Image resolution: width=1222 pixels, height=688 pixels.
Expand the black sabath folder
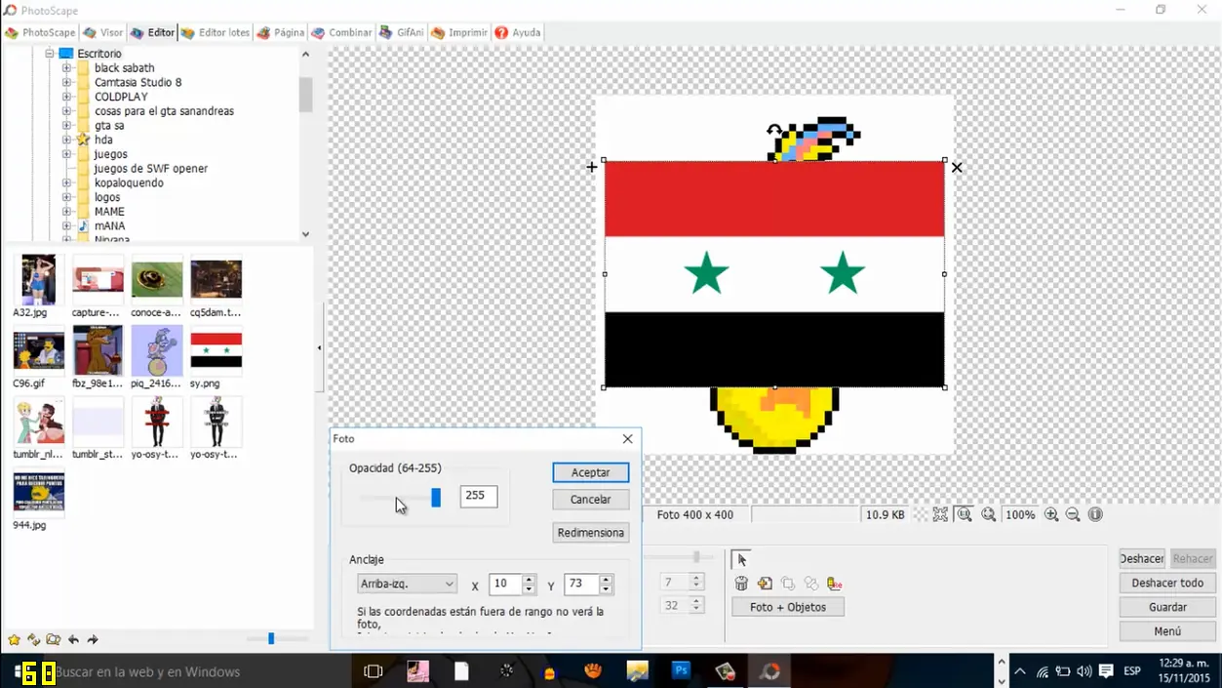click(x=66, y=68)
